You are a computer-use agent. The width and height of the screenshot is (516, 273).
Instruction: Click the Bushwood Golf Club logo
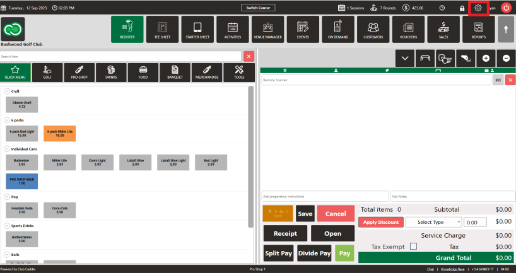click(x=13, y=29)
